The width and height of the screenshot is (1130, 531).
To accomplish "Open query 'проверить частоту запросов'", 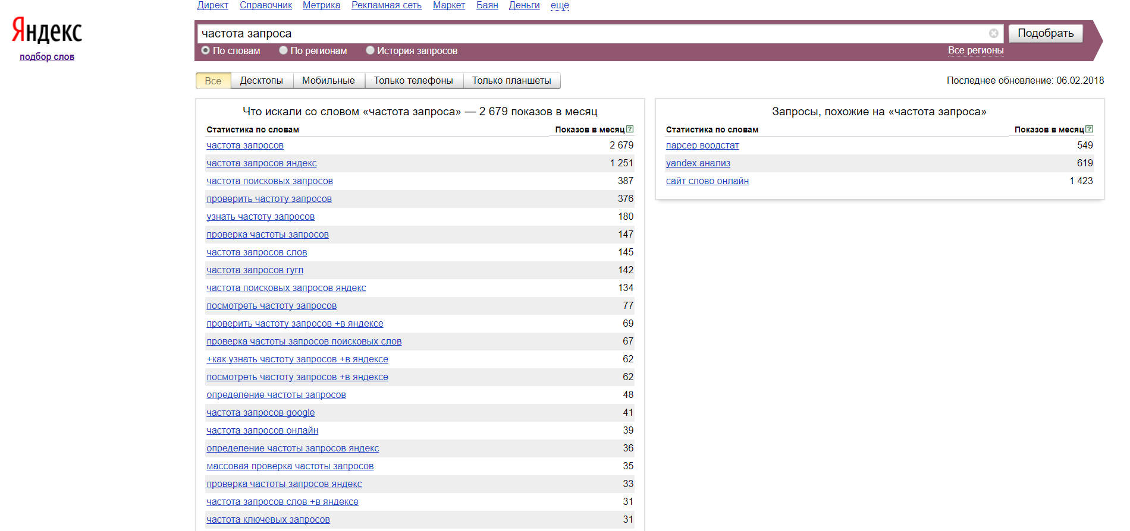I will pos(269,199).
